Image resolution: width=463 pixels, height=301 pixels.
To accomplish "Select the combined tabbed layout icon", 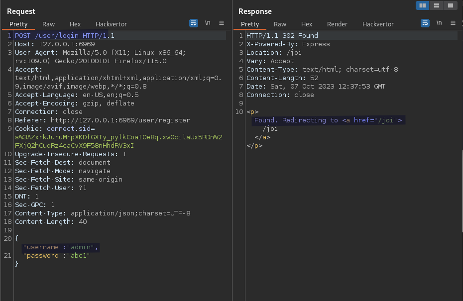I will pos(450,5).
